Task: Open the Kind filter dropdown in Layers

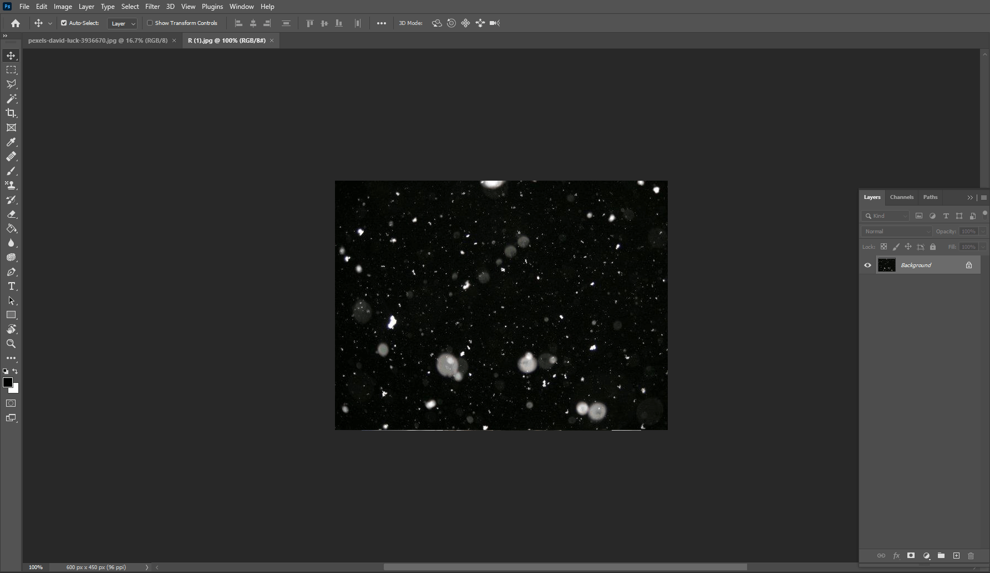Action: 885,216
